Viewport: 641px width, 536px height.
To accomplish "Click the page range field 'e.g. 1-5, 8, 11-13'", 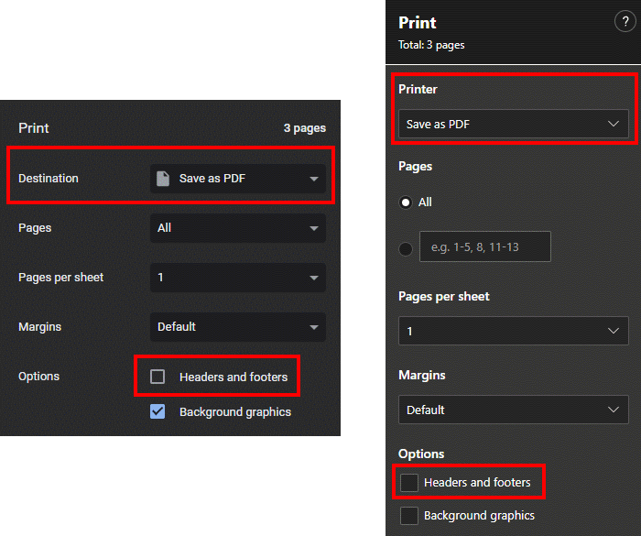I will [484, 246].
